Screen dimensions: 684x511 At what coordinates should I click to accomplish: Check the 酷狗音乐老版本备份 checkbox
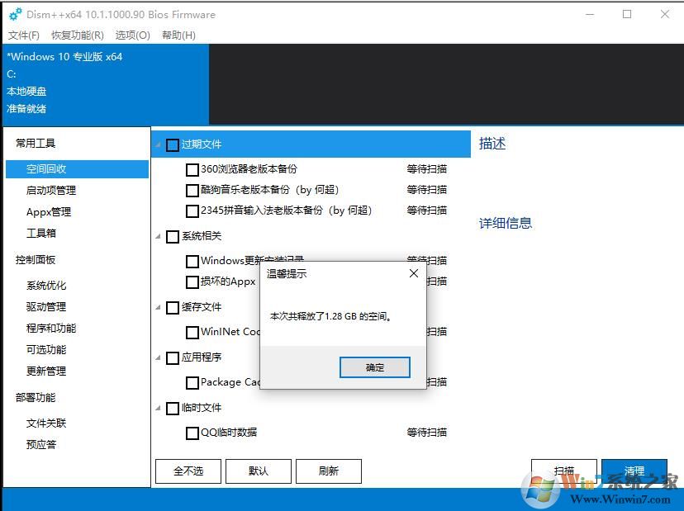pyautogui.click(x=192, y=190)
